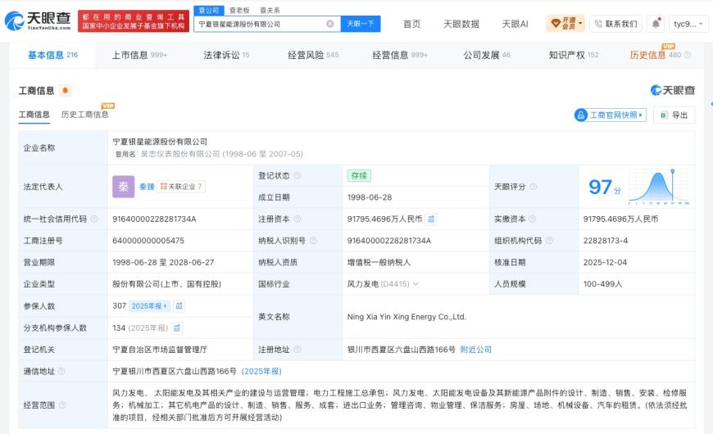Click the diamond VIP icon in 开通会员
The image size is (713, 434).
tap(556, 24)
